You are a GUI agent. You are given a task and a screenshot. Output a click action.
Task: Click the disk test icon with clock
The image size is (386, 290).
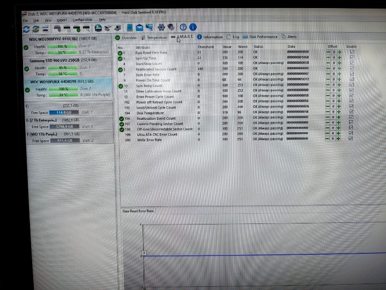tap(67, 28)
